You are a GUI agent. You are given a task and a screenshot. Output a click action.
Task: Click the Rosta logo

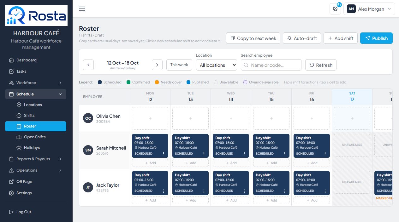coord(36,15)
